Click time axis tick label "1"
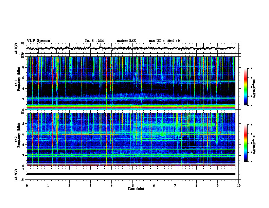 click(48, 186)
